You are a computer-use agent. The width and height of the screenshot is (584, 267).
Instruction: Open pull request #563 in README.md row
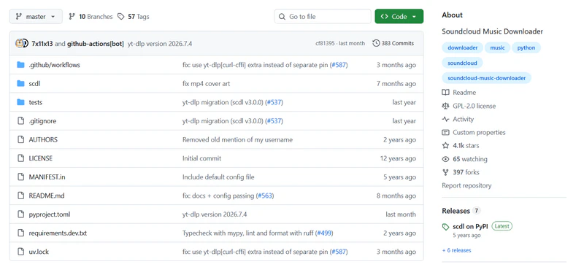tap(265, 196)
